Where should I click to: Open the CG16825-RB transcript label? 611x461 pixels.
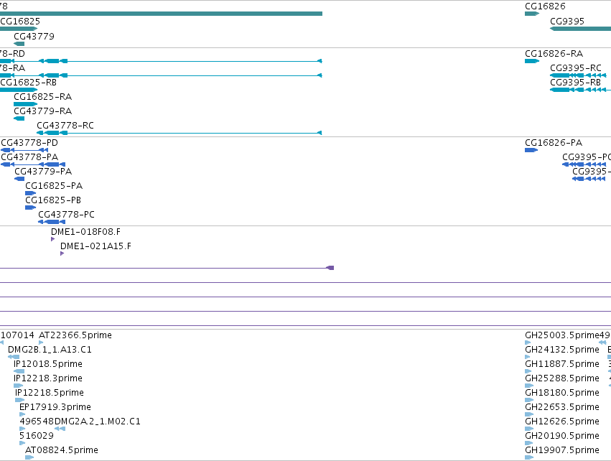pyautogui.click(x=29, y=83)
